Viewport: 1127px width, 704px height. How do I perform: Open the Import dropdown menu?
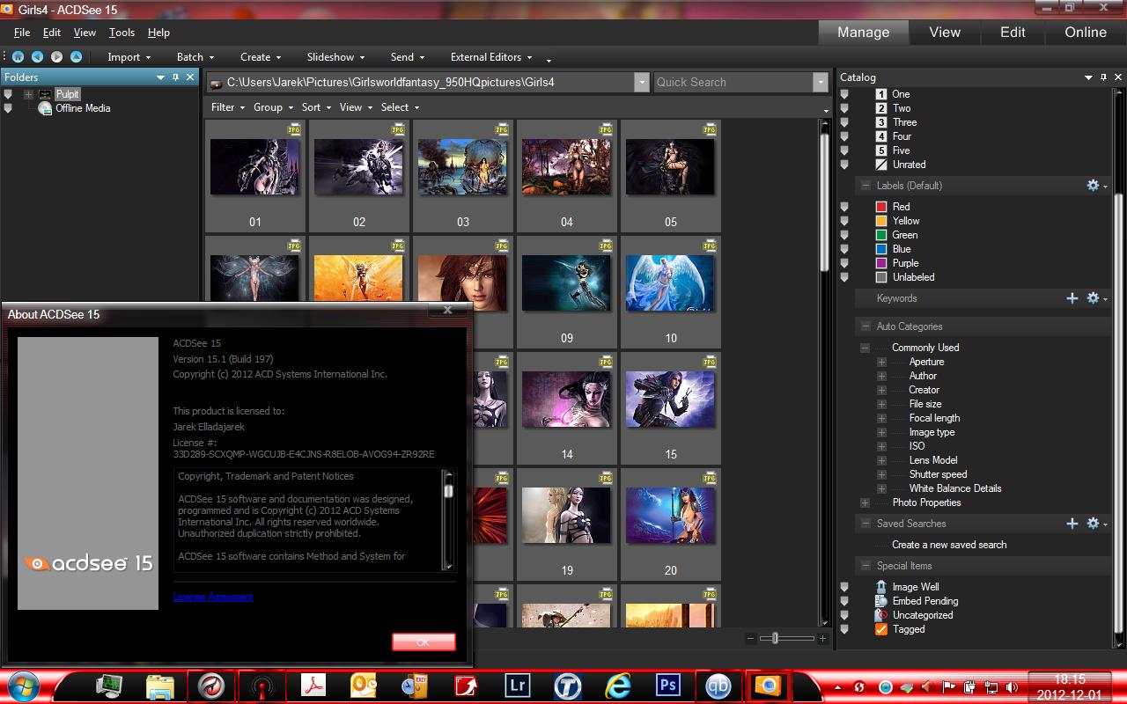pyautogui.click(x=129, y=57)
